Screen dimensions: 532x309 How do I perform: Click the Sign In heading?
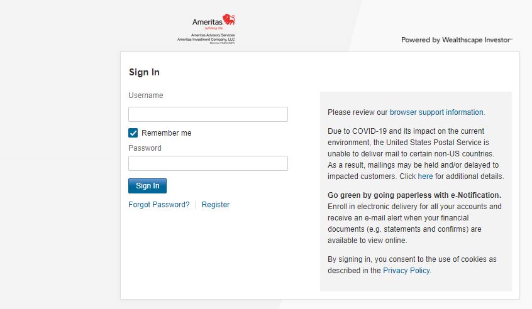click(x=144, y=72)
